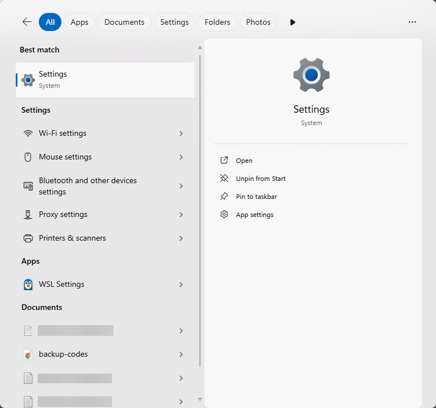This screenshot has width=436, height=408.
Task: Switch to the Documents filter tab
Action: (124, 22)
